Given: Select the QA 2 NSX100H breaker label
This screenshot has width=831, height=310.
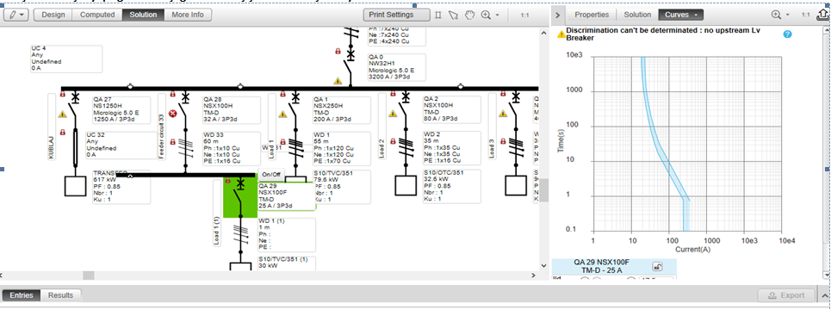Looking at the screenshot, I should [x=451, y=109].
